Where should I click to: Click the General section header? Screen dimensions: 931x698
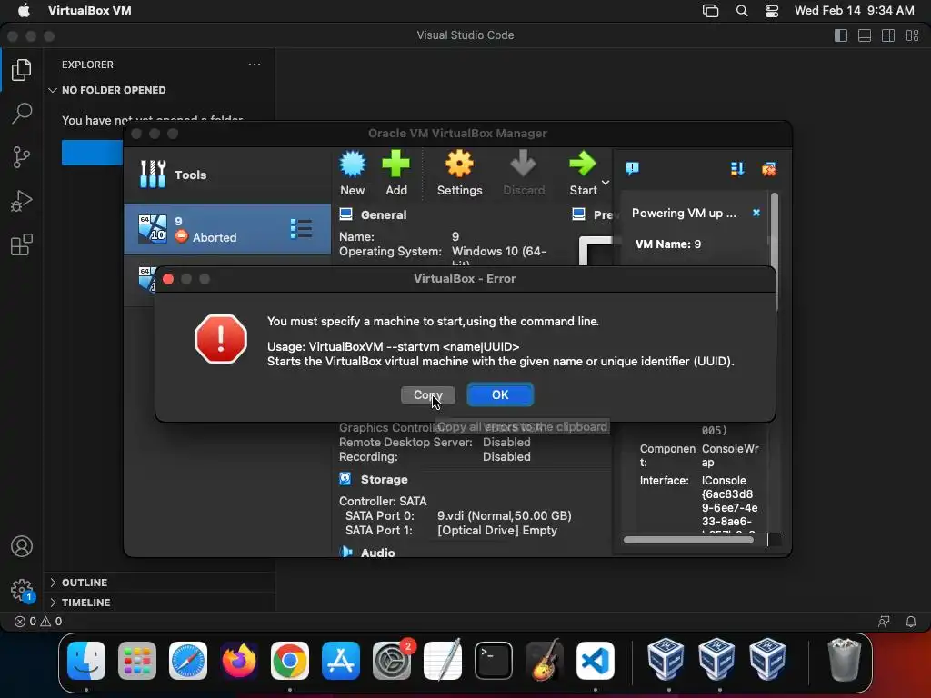pyautogui.click(x=383, y=214)
